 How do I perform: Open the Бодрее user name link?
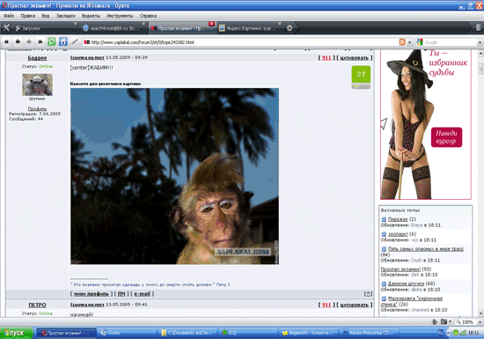point(37,58)
